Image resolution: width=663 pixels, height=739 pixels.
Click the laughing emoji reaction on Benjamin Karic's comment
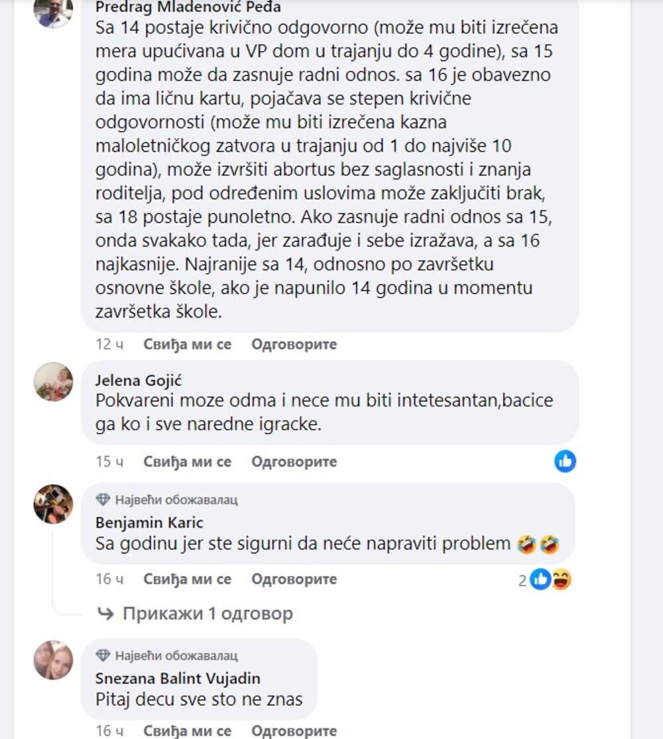[561, 579]
